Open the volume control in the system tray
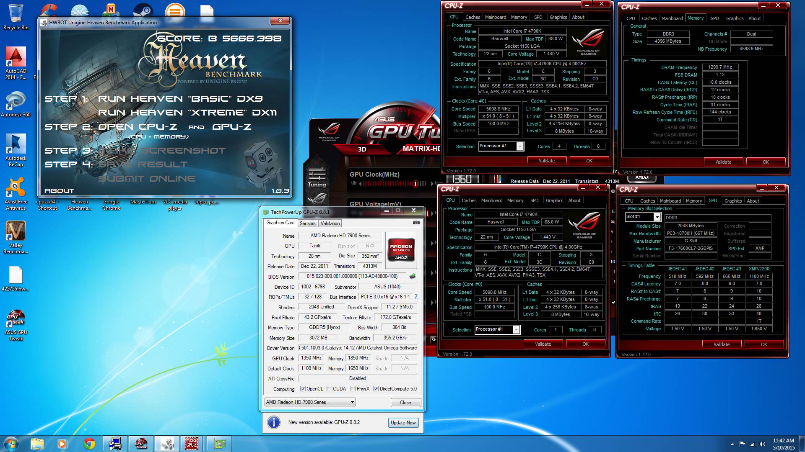This screenshot has height=452, width=805. (762, 444)
